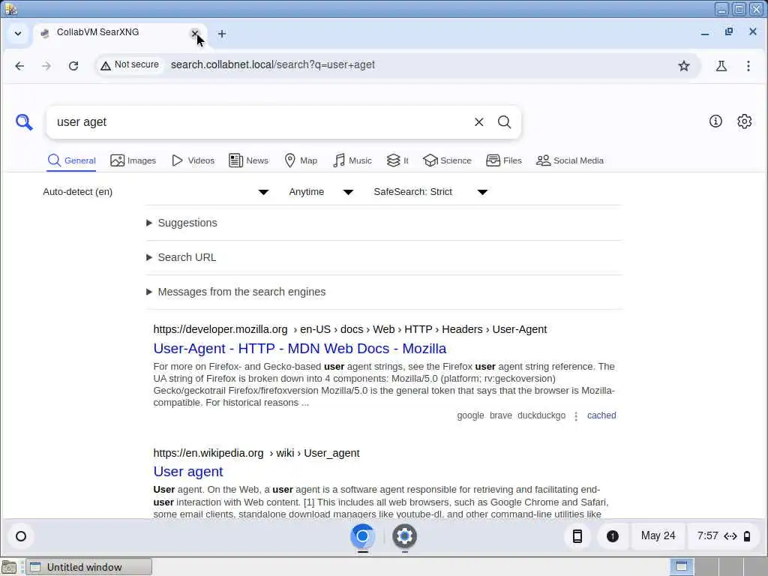Click Untitled window in bottom taskbar

point(89,567)
